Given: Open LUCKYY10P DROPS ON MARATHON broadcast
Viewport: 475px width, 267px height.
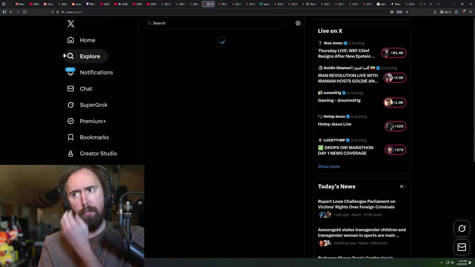Looking at the screenshot, I should pyautogui.click(x=345, y=150).
